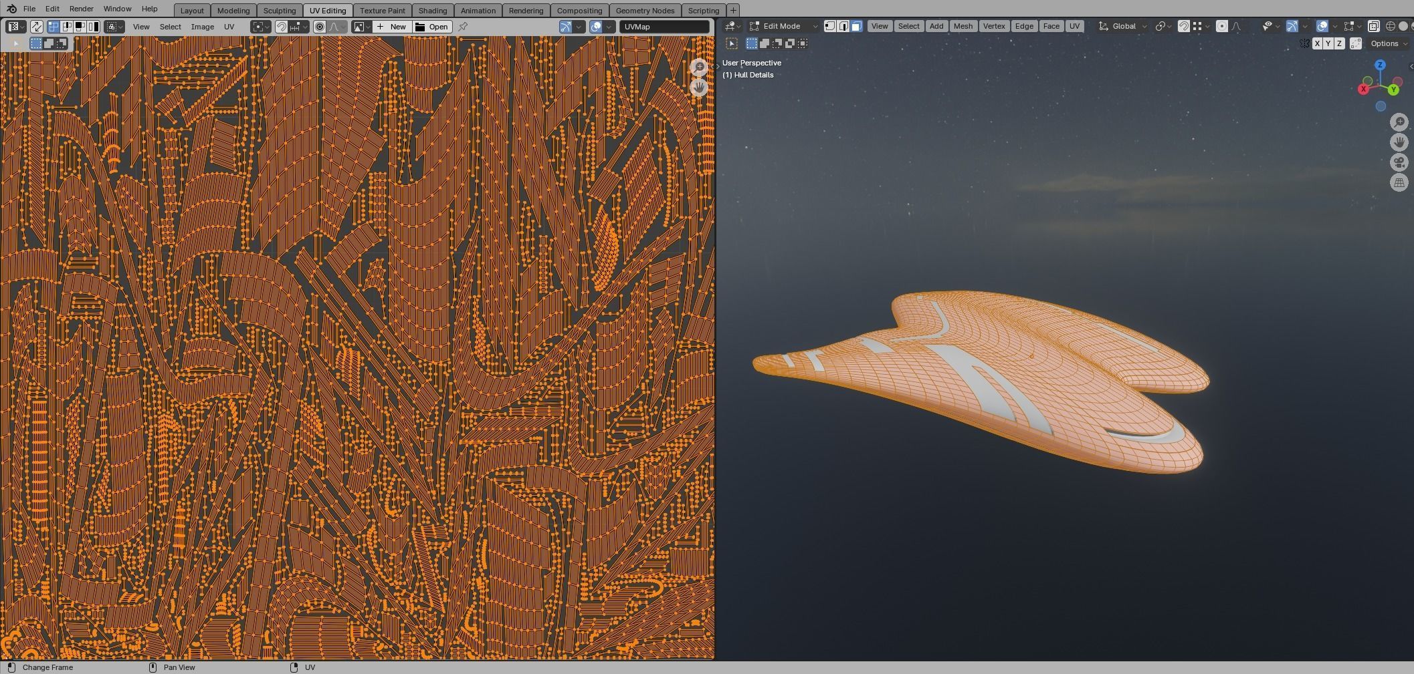Select UV face selection mode

[80, 27]
